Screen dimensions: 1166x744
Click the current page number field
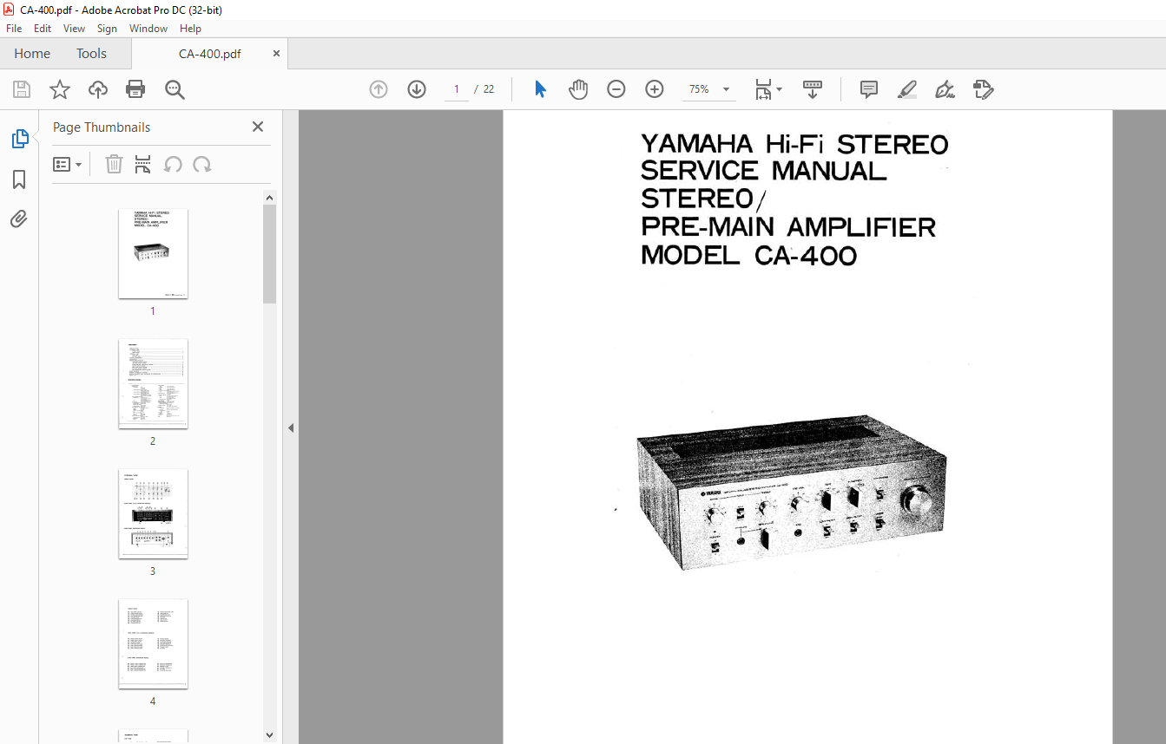click(457, 89)
